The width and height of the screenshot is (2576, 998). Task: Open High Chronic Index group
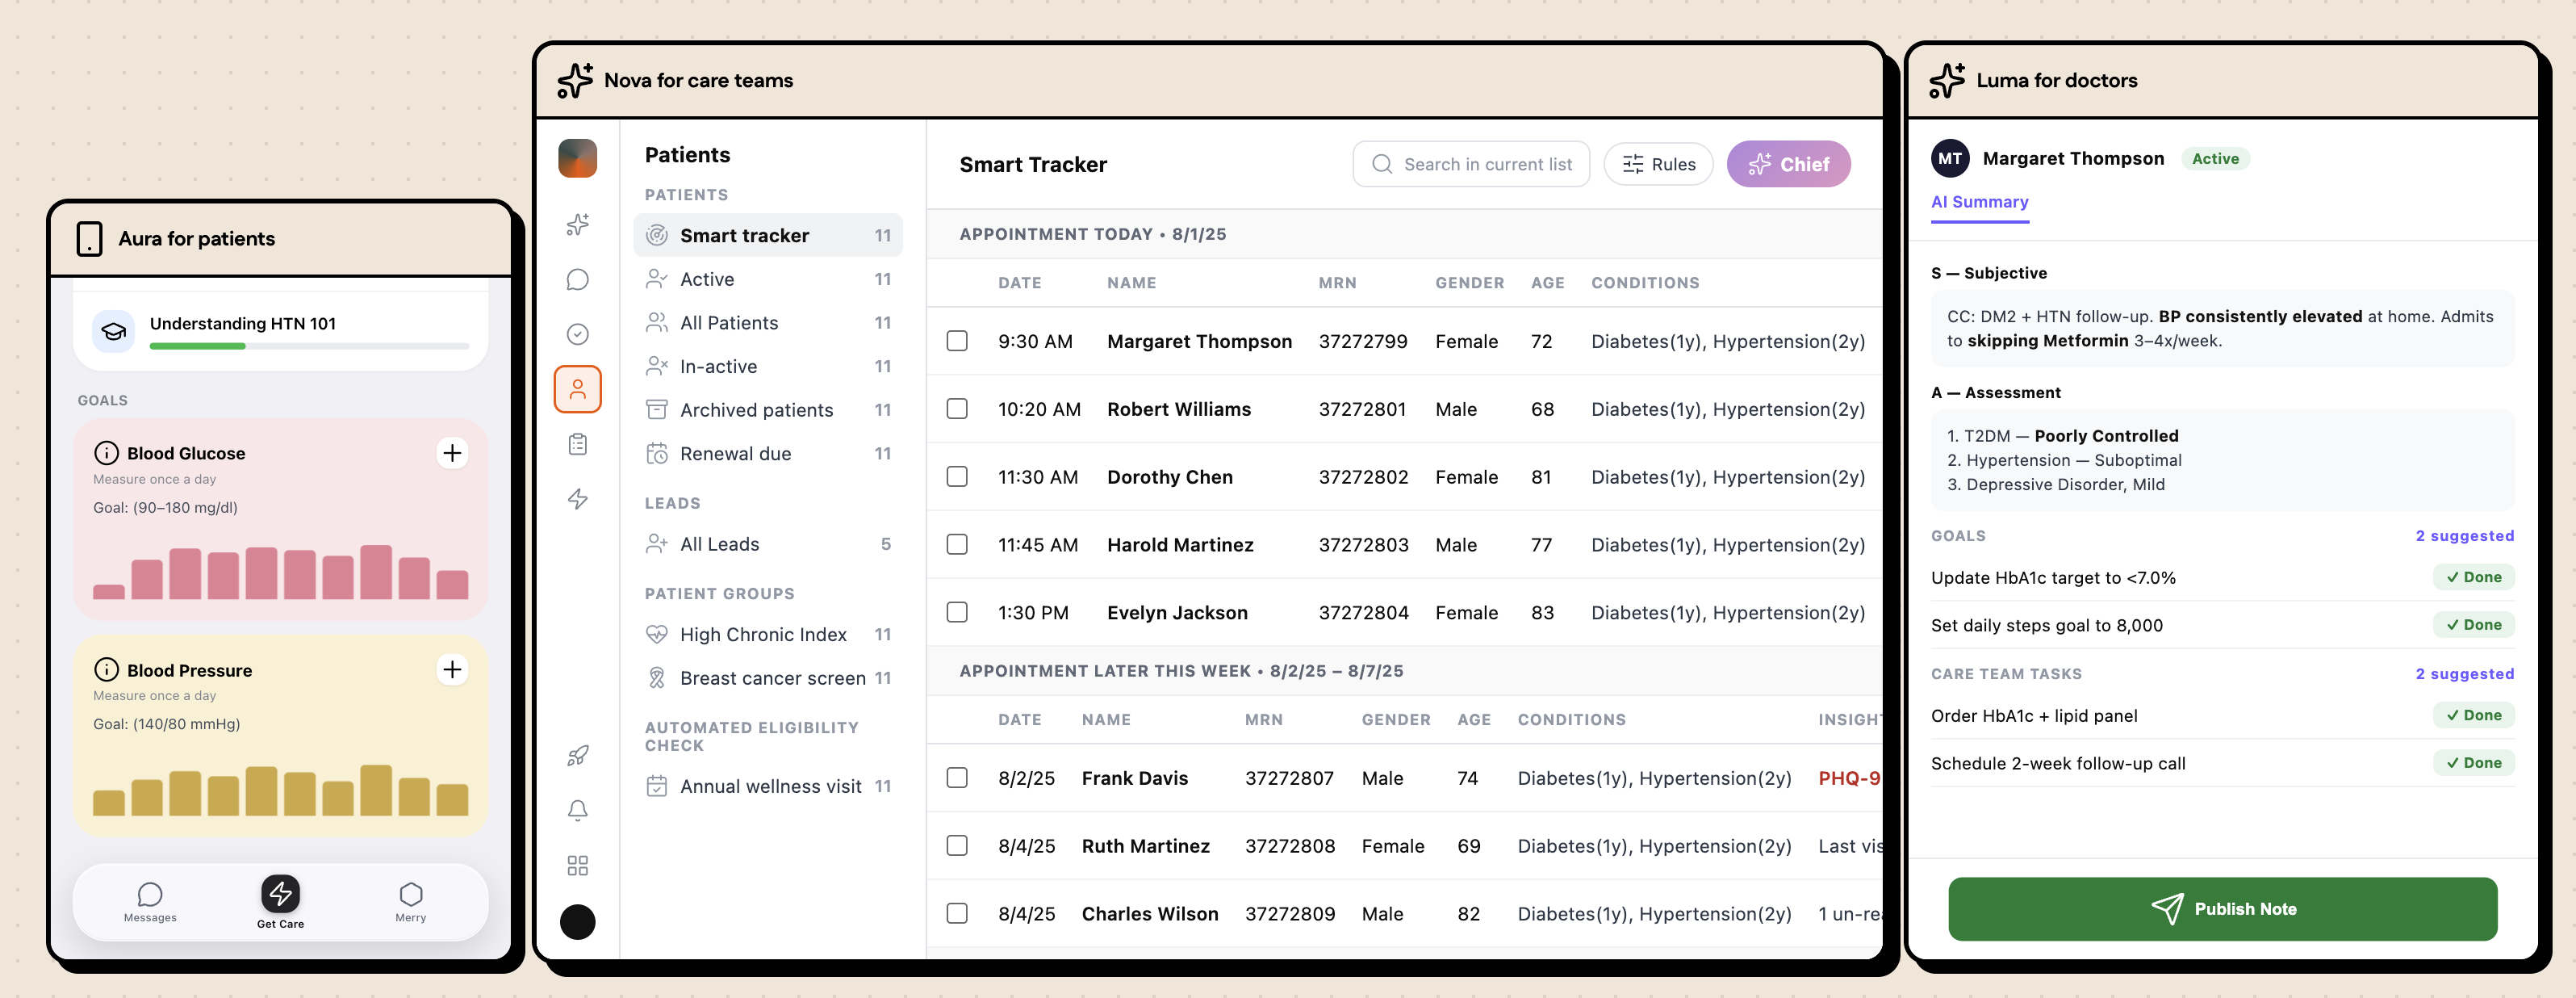[x=768, y=635]
